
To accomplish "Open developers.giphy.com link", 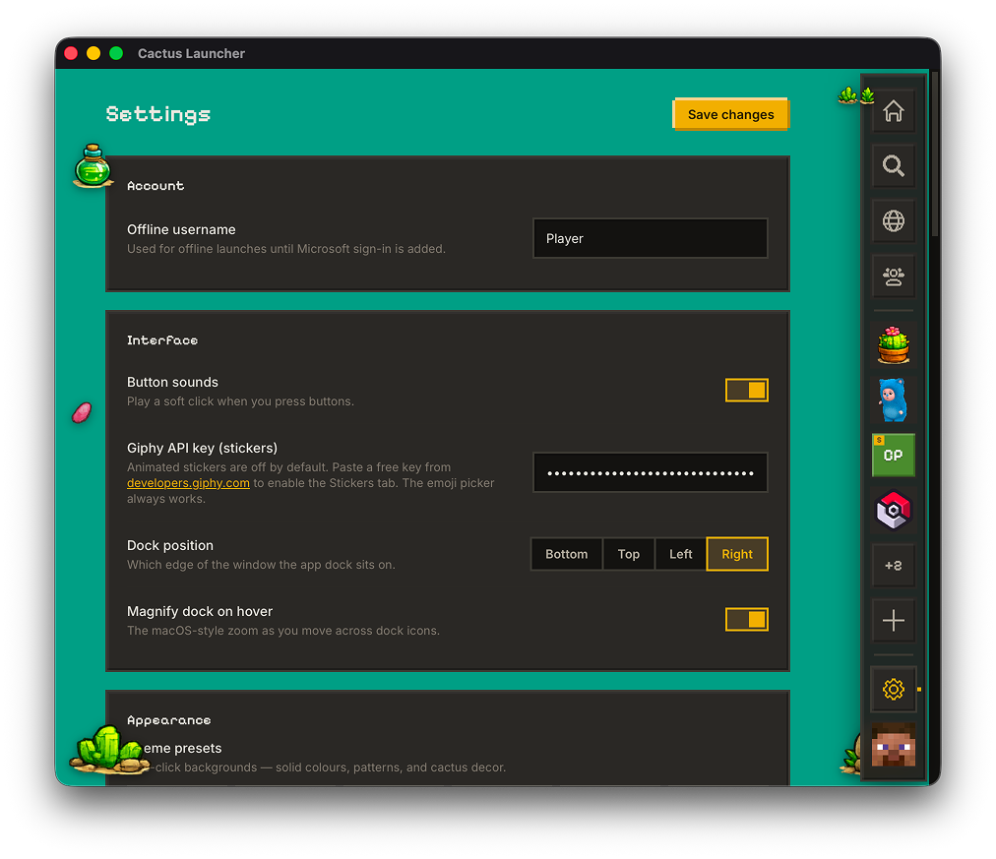I will tap(188, 483).
